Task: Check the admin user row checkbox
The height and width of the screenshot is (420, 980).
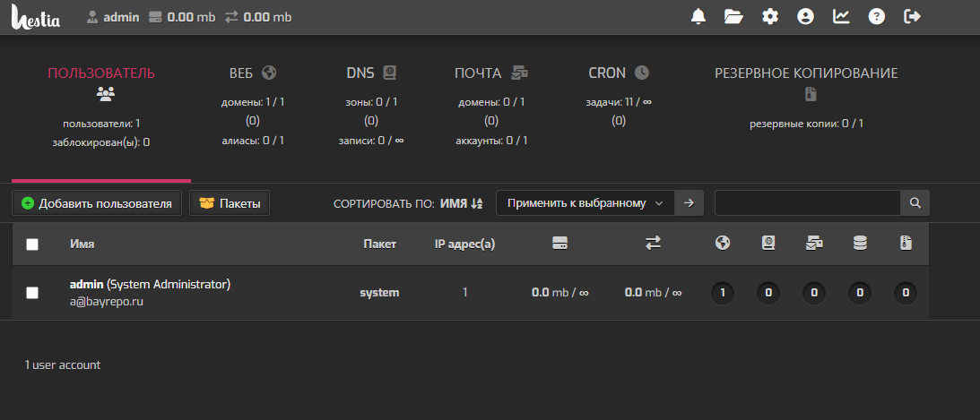Action: [x=32, y=293]
